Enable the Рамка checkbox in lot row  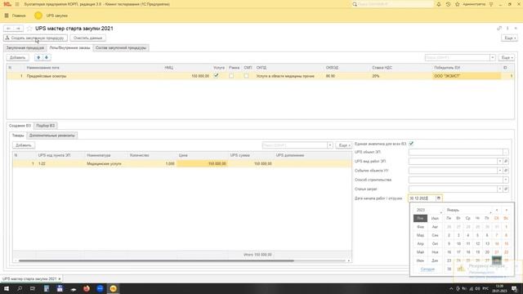[231, 76]
